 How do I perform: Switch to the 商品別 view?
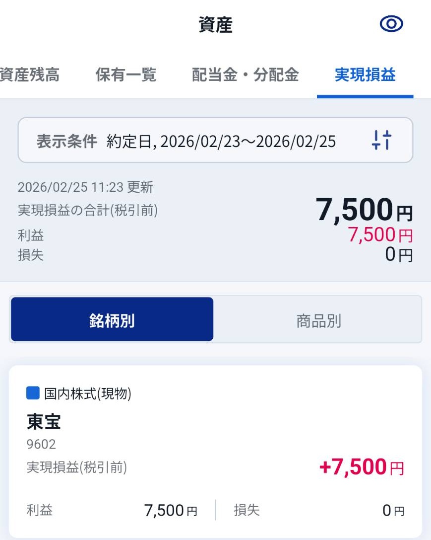pos(318,321)
